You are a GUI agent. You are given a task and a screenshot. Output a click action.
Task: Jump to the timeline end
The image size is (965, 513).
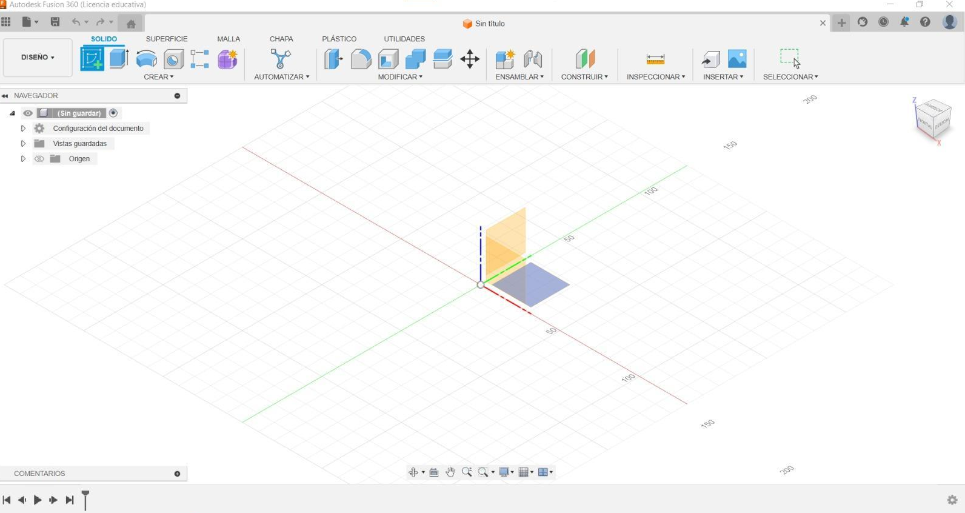coord(70,500)
